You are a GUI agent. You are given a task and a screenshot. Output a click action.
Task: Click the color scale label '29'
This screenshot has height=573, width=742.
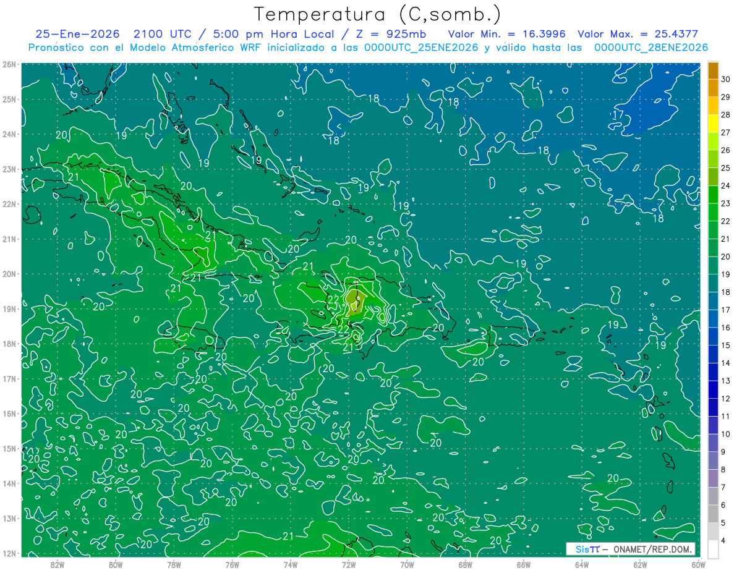[x=726, y=97]
